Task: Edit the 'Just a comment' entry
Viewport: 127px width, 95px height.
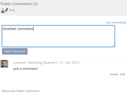Action: [123, 74]
